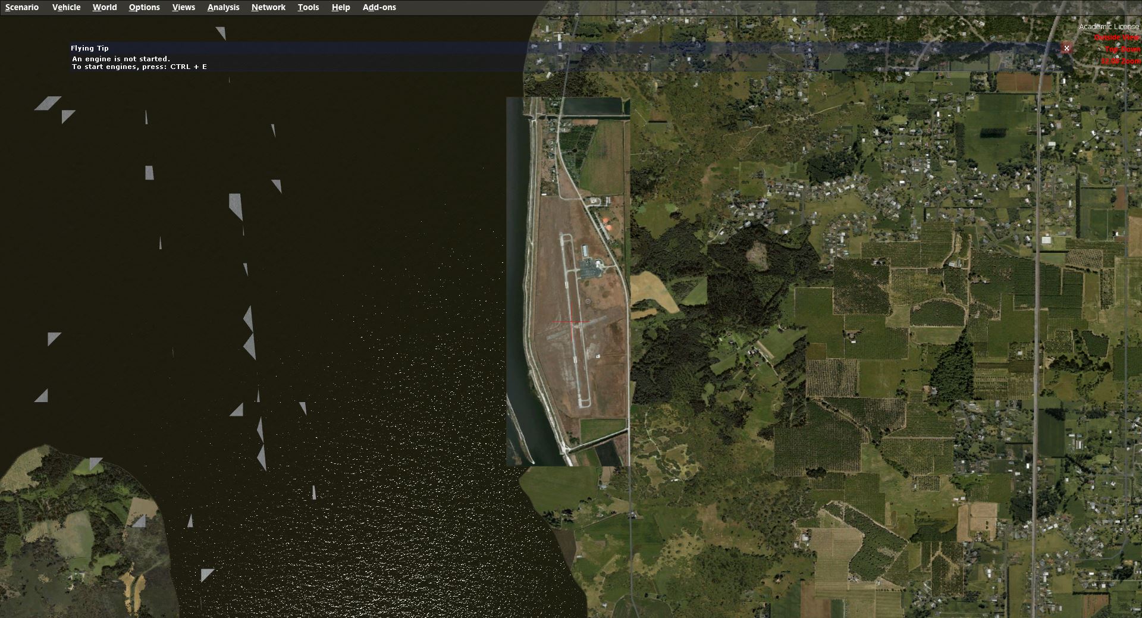Screen dimensions: 1142x618
Task: Open the Scenario menu
Action: [22, 7]
